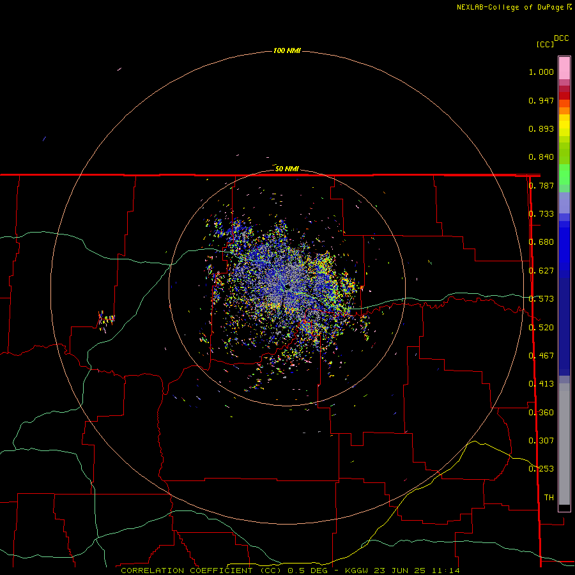Screen dimensions: 575x575
Task: Click the 0.520 legend value
Action: pyautogui.click(x=541, y=328)
